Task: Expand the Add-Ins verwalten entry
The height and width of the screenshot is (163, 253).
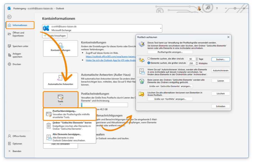Action: click(60, 146)
